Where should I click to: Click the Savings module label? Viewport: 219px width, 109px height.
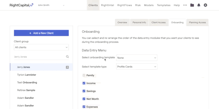point(91,91)
